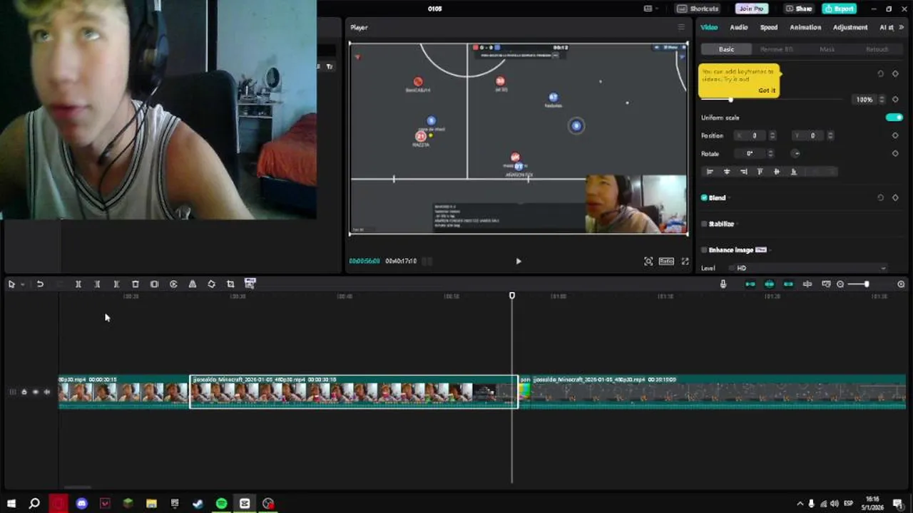913x513 pixels.
Task: Click the highlighted rightmost timeline tool icon
Action: (x=250, y=284)
